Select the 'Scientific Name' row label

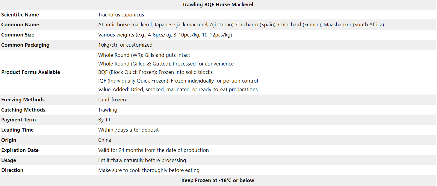20,15
